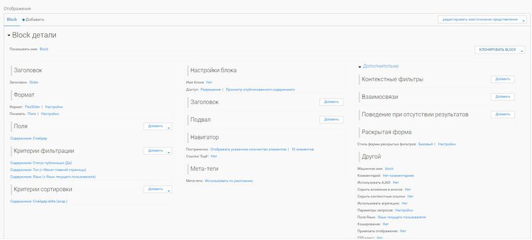532x240 pixels.
Task: Click Добавить for Поведение при отсутствии результатов
Action: (503, 114)
